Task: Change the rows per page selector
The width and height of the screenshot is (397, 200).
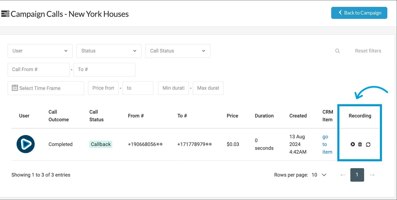Action: click(x=319, y=175)
